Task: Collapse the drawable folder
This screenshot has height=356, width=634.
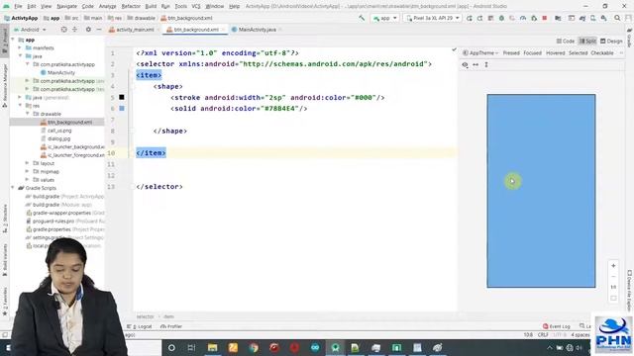Action: click(x=28, y=114)
